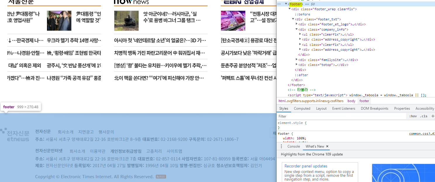
Task: Open the Properties tab
Action: (x=402, y=108)
